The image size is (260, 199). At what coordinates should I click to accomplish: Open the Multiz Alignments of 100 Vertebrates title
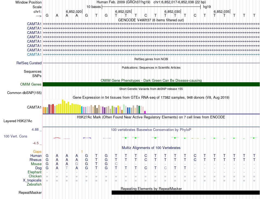pyautogui.click(x=151, y=148)
